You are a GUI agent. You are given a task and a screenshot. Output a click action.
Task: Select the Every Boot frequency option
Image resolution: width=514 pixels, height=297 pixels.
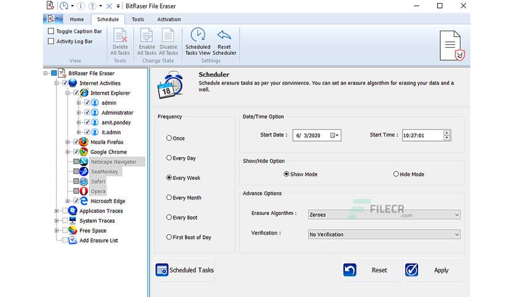coord(169,217)
